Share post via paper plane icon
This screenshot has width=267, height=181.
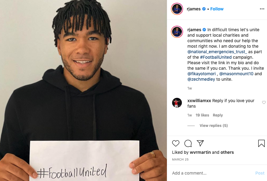[200, 143]
